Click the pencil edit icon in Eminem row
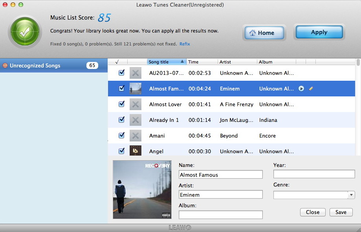The width and height of the screenshot is (361, 232). [x=311, y=89]
